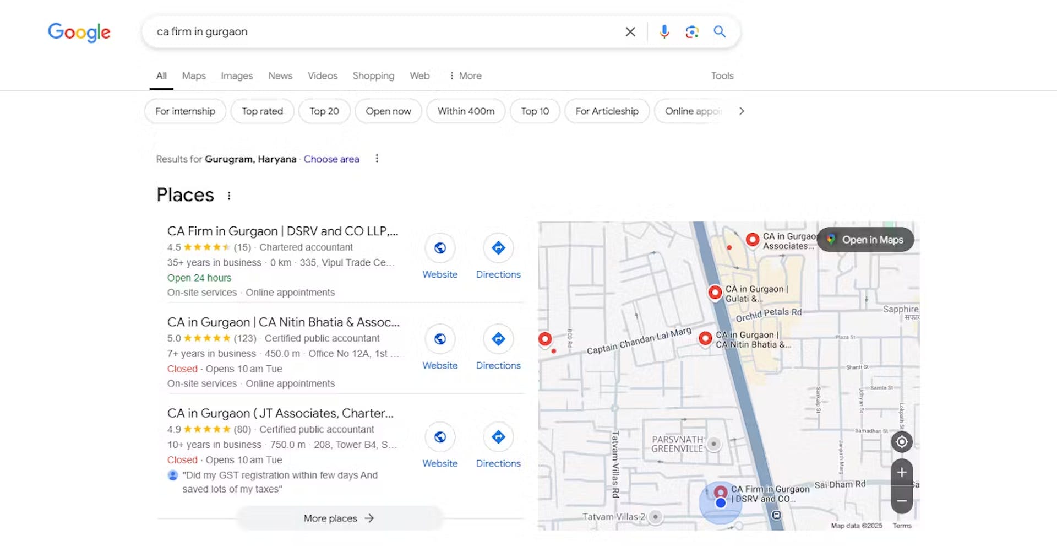Apply the Top 10 filter chip

535,111
